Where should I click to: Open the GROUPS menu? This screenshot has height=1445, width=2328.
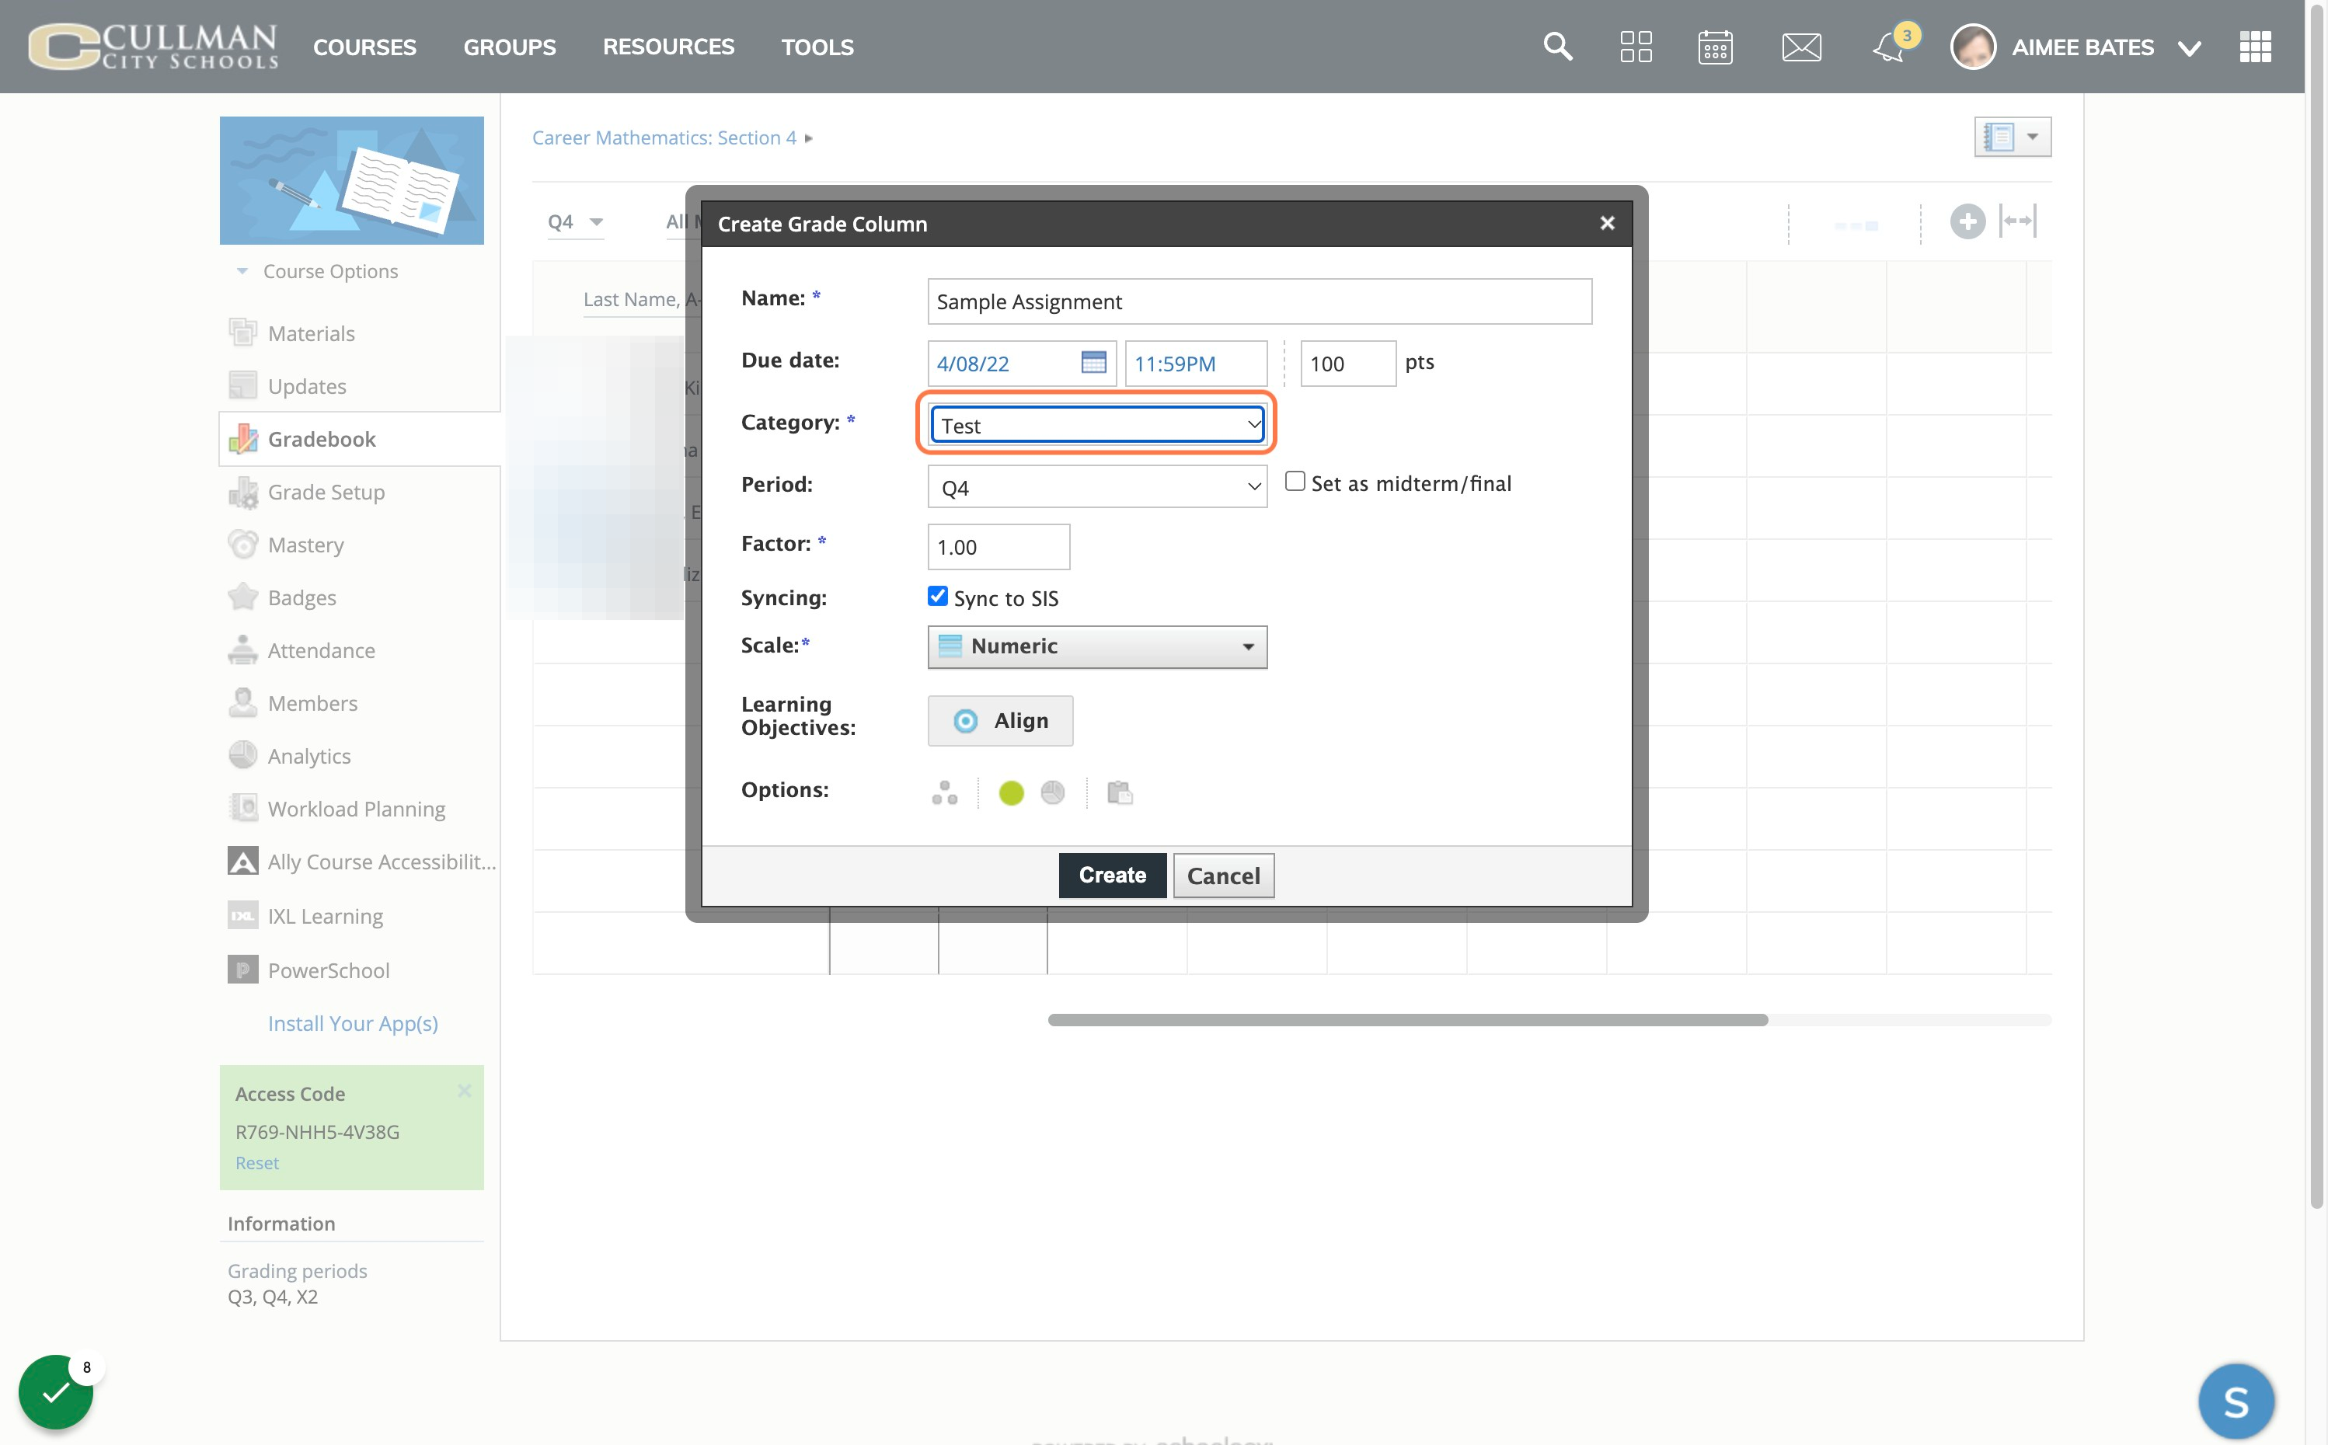coord(510,47)
